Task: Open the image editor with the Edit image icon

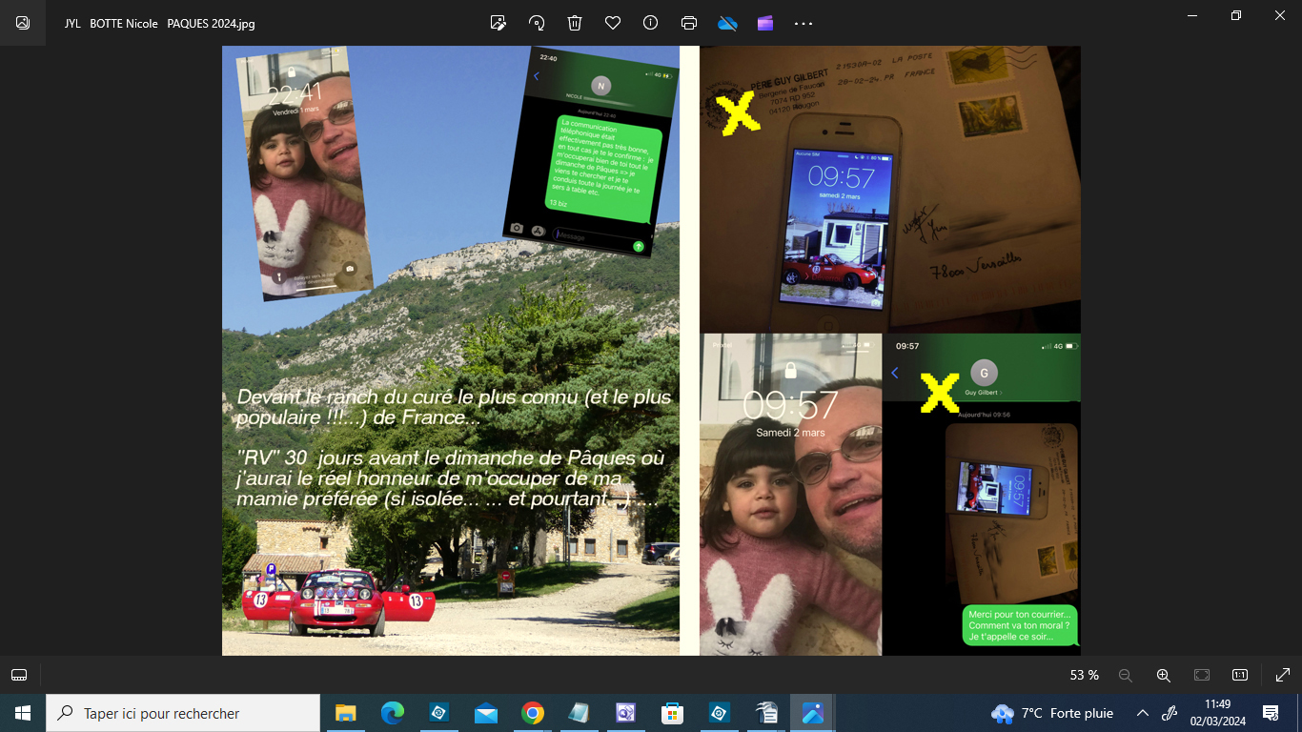Action: click(498, 23)
